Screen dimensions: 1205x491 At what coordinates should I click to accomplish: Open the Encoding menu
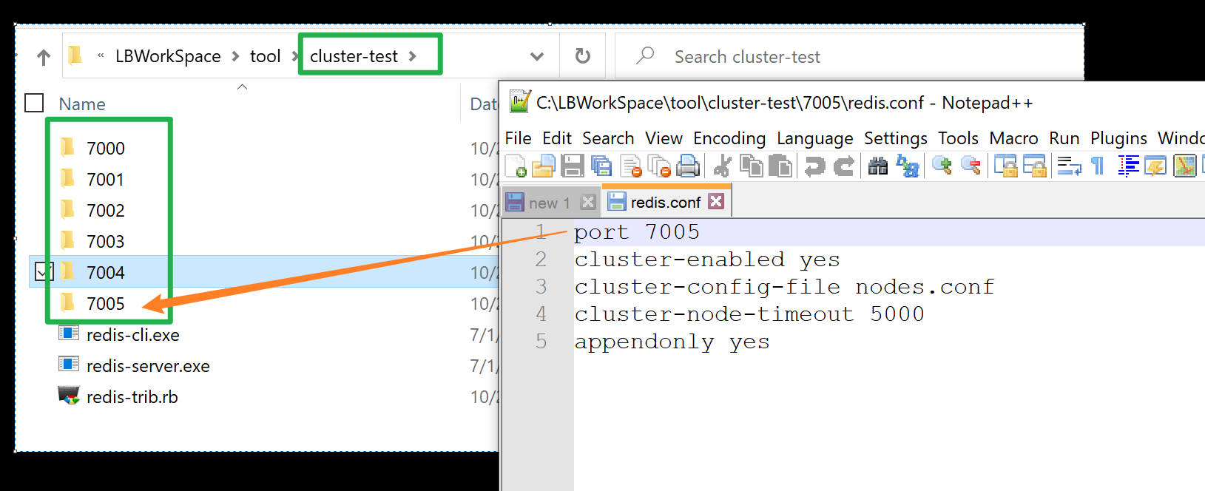click(729, 138)
